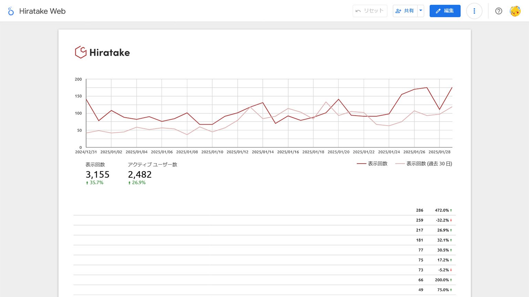Click the 2025/01/14 axis label

click(x=263, y=152)
